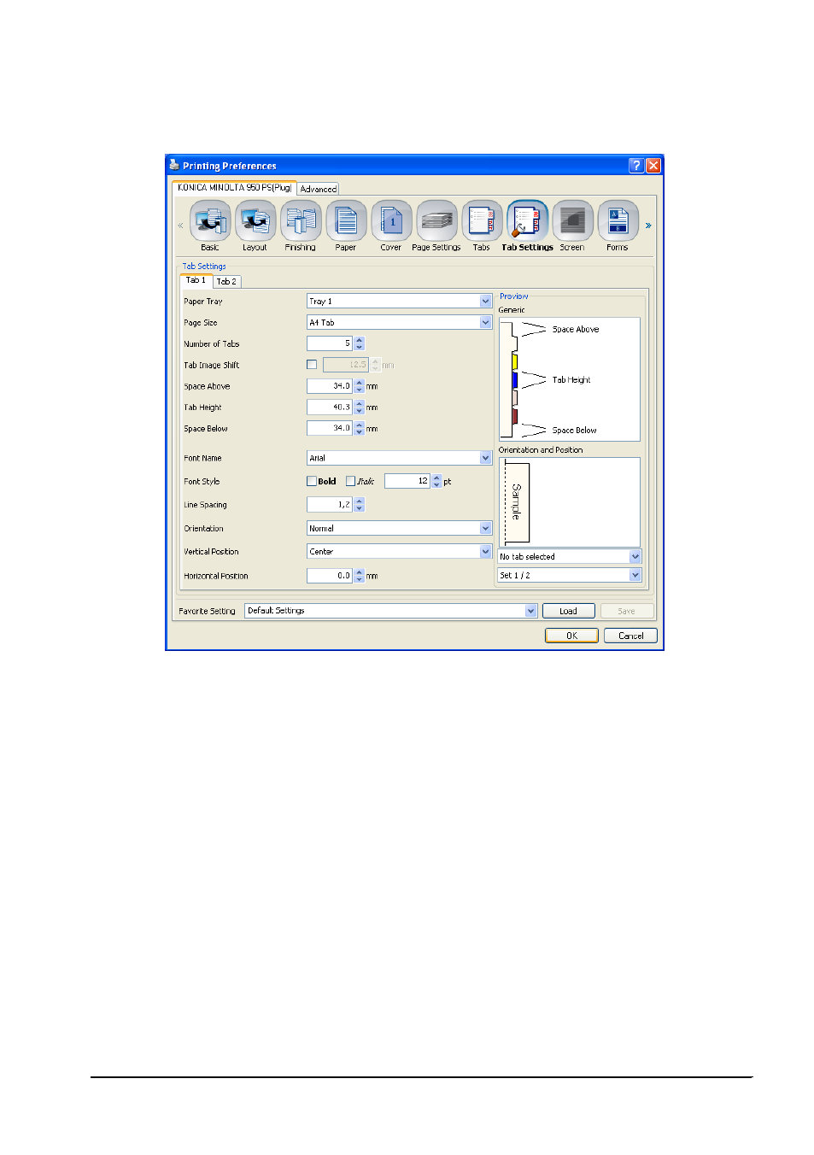
Task: Click the Space Above value field
Action: 330,386
